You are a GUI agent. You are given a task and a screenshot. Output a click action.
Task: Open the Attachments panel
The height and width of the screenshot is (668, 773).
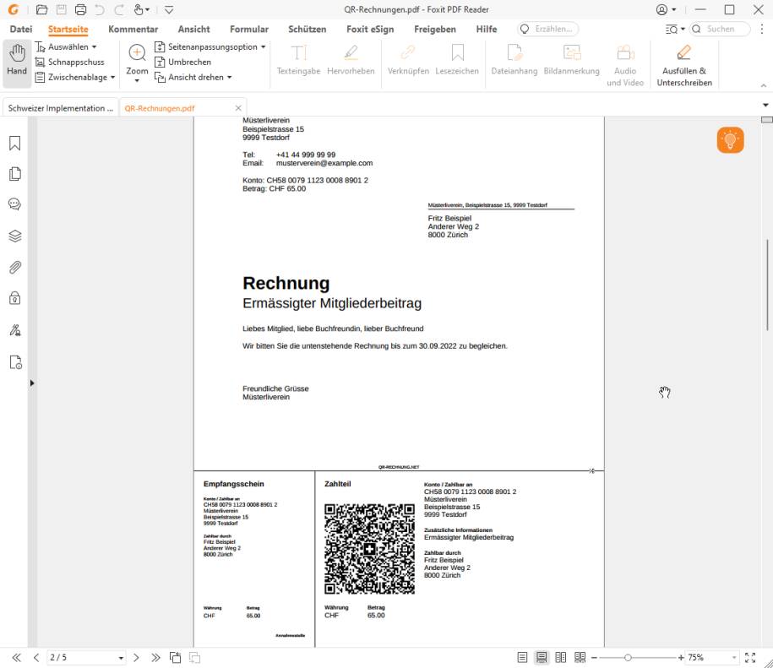14,268
